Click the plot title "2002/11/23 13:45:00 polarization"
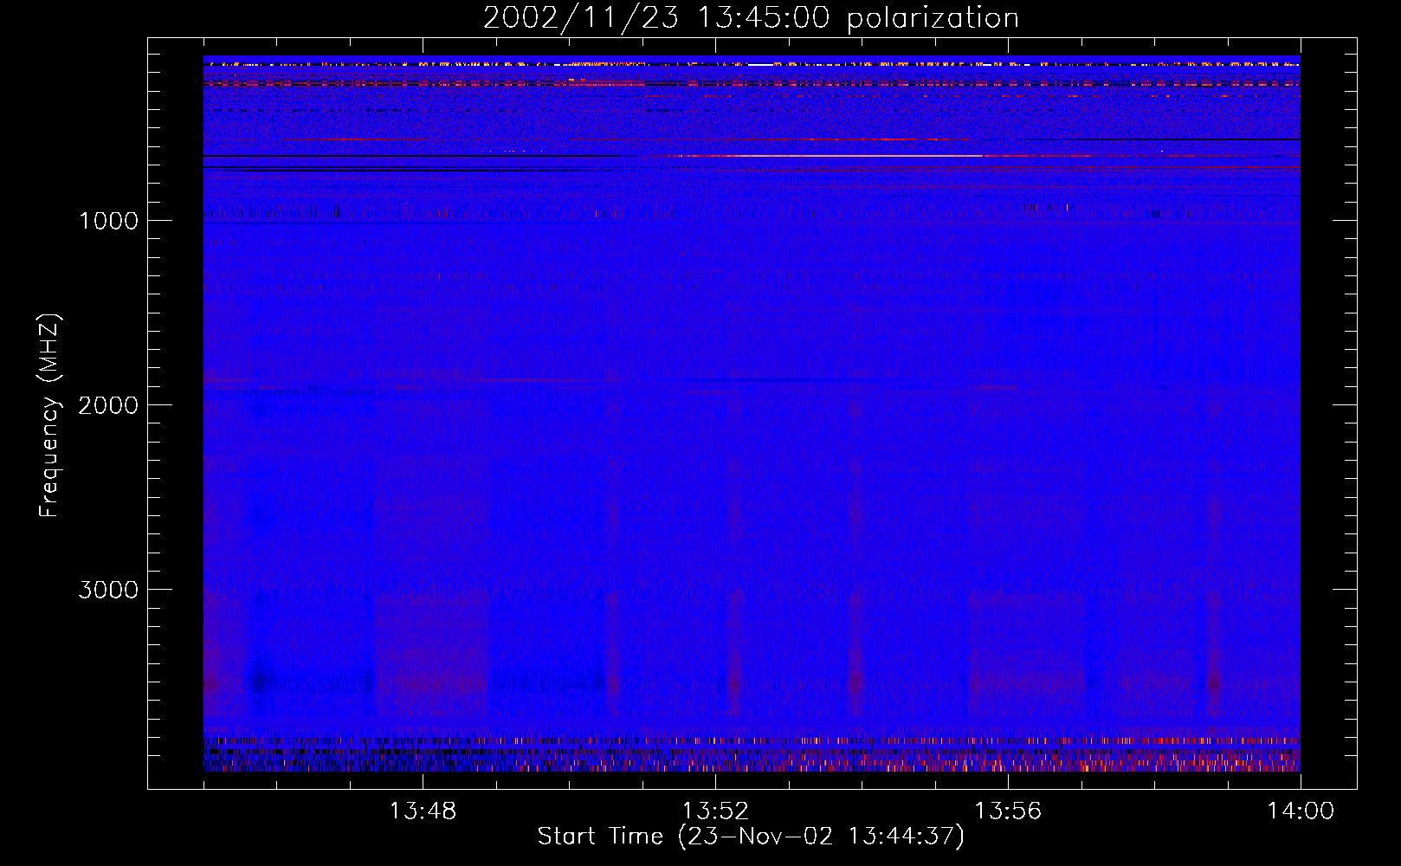Image resolution: width=1401 pixels, height=866 pixels. tap(751, 17)
